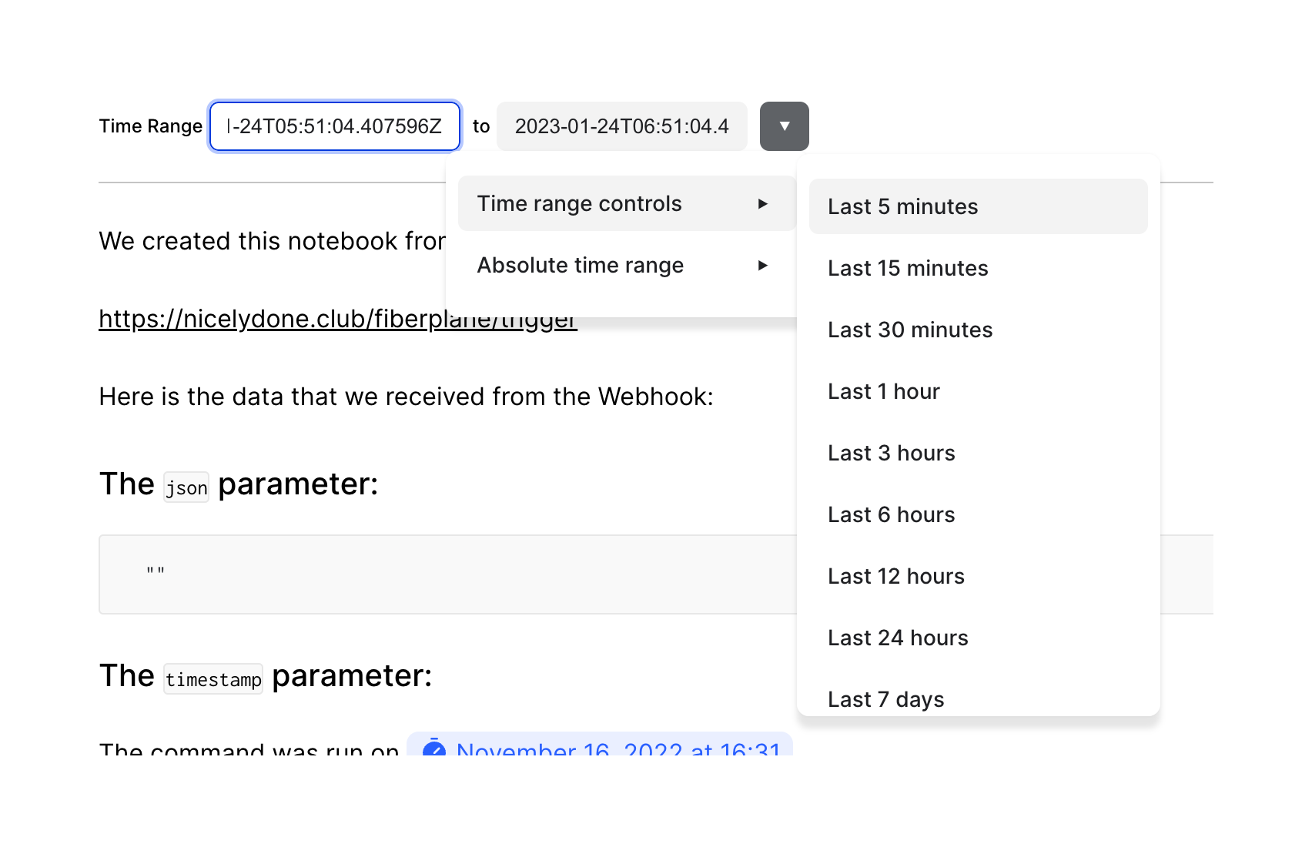Screen dimensions: 1312x854
Task: Choose Last 6 hours
Action: click(891, 514)
